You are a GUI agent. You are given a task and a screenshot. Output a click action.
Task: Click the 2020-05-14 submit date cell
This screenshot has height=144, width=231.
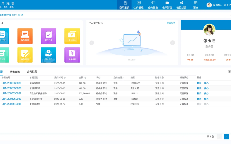(60, 104)
